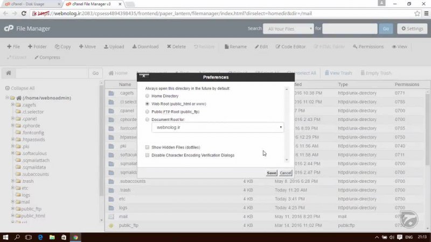Click the search for text field
The height and width of the screenshot is (242, 431).
[349, 29]
